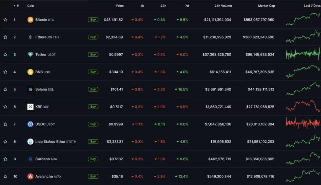Click the Ethereum diamond logo icon
The image size is (321, 185).
(x=30, y=37)
